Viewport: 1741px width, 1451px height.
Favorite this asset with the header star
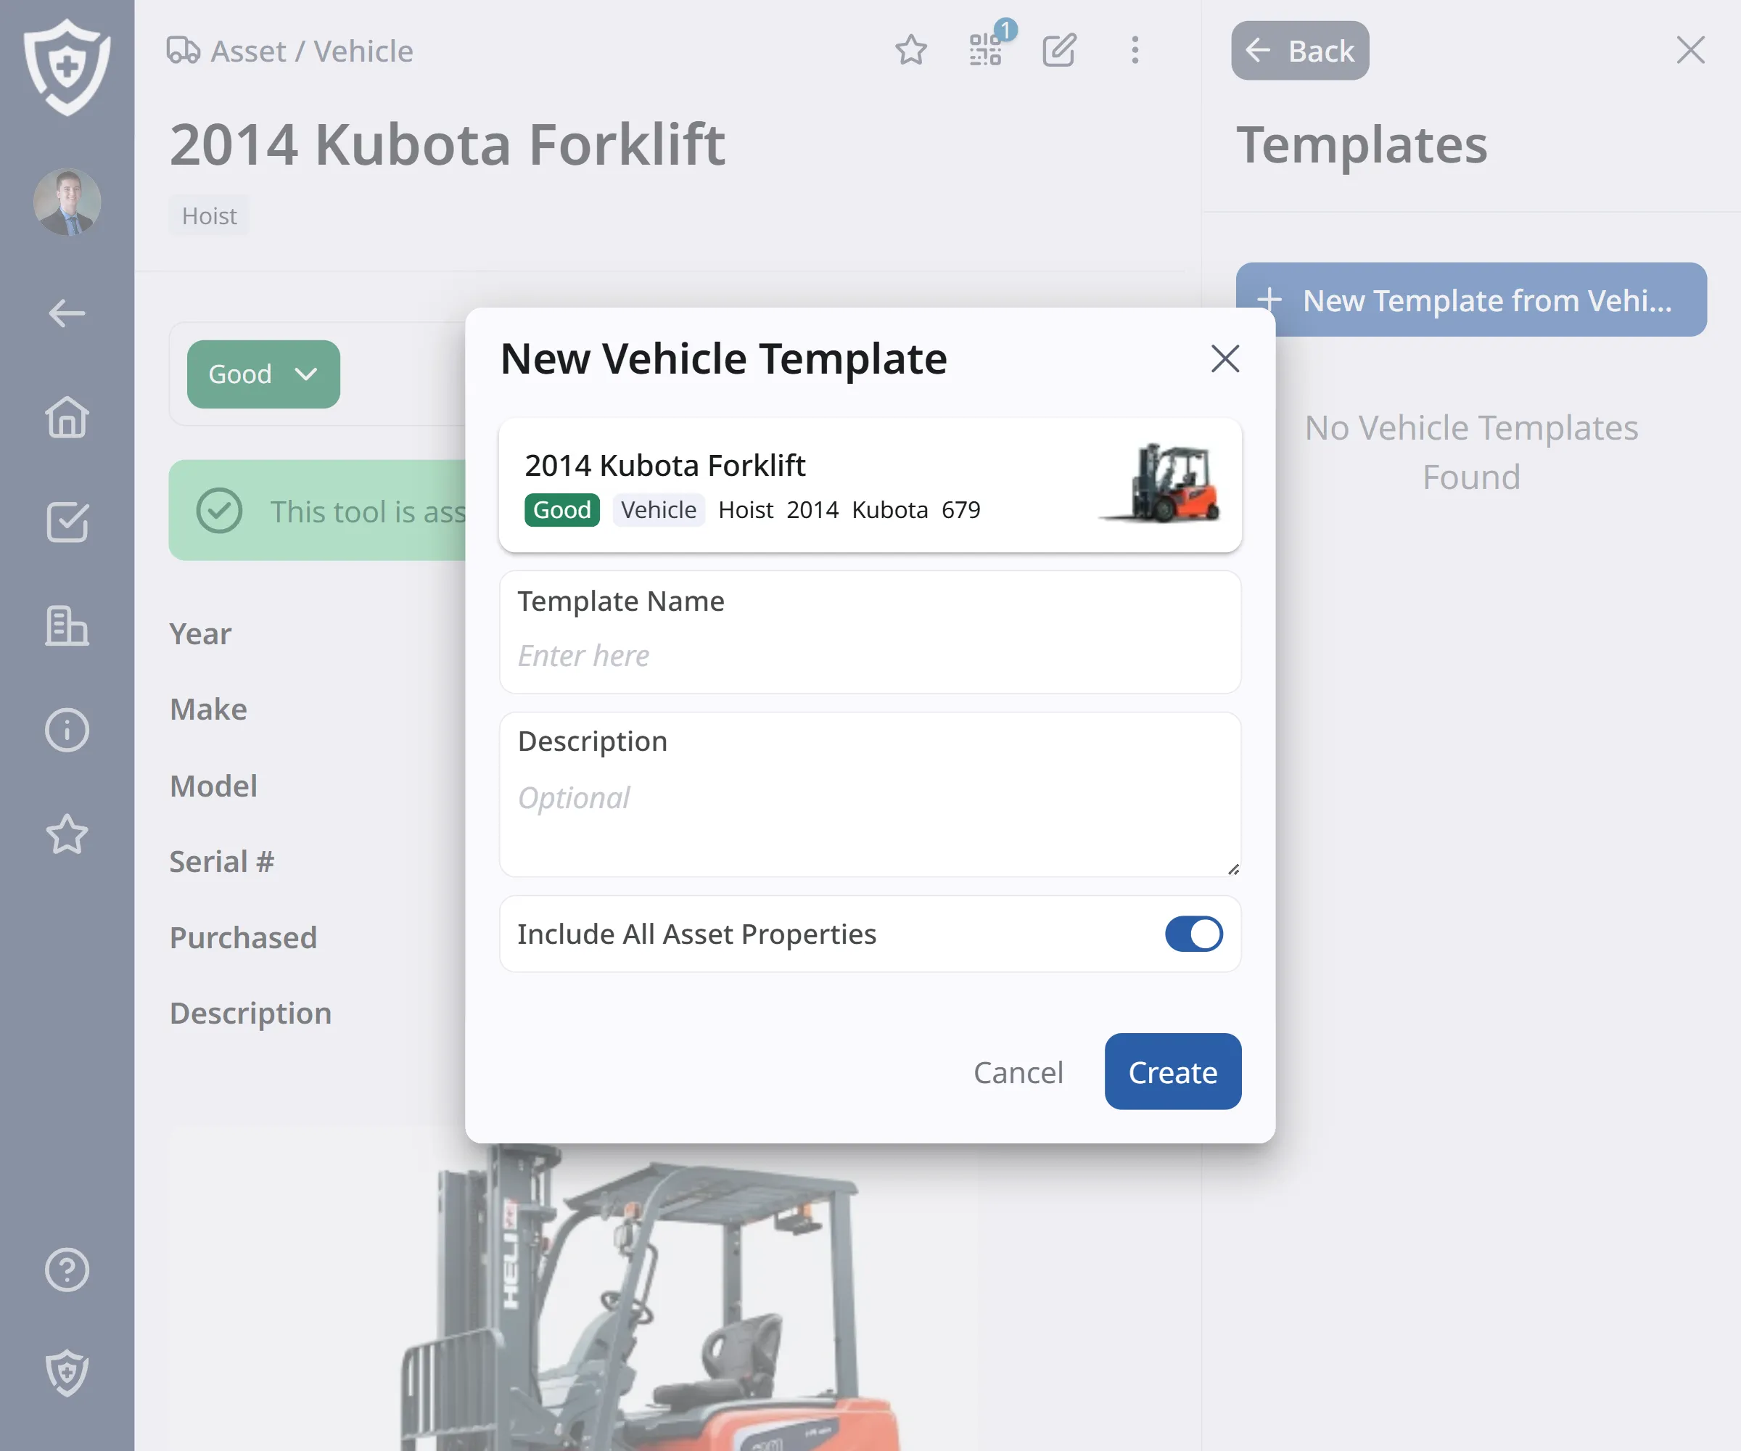(x=911, y=51)
